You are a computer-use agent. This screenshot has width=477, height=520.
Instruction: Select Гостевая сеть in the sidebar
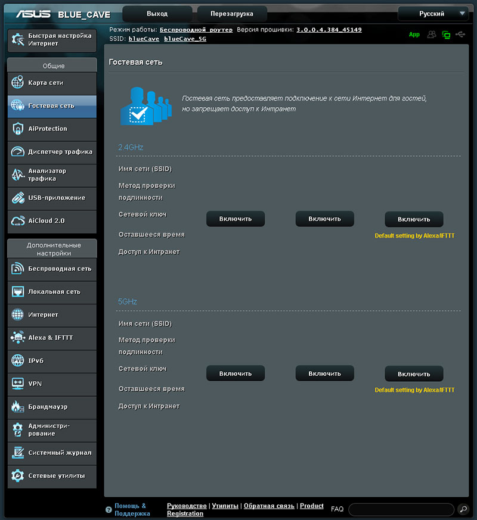52,106
